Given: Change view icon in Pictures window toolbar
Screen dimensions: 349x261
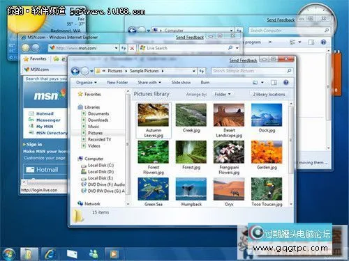Looking at the screenshot, I should pyautogui.click(x=255, y=83).
